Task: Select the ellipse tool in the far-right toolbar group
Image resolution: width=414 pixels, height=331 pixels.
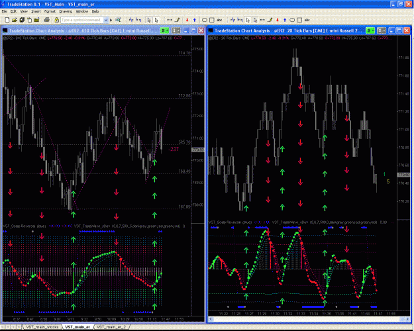Action: point(292,20)
